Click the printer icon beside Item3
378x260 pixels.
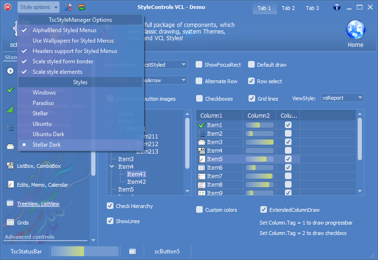pyautogui.click(x=202, y=142)
